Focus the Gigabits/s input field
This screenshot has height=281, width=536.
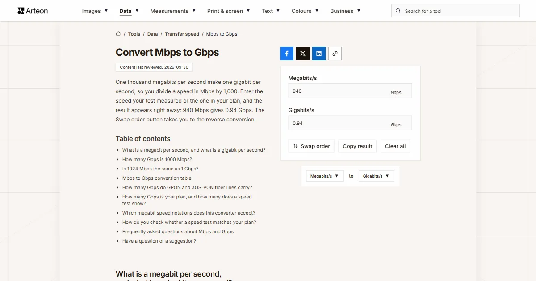click(x=350, y=123)
